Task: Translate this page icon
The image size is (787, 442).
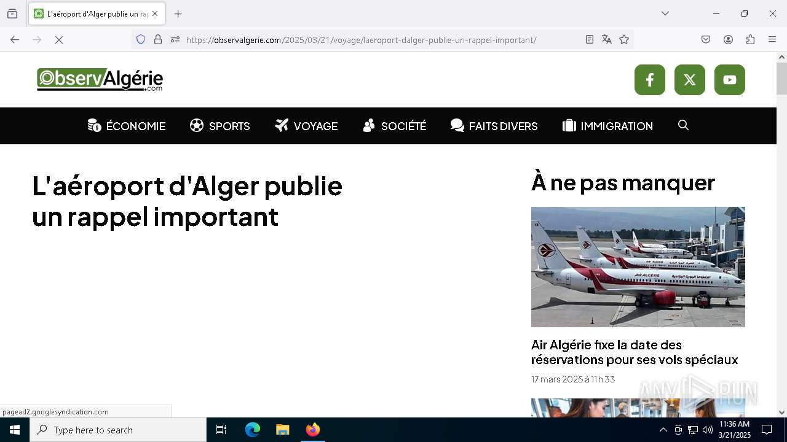Action: (x=607, y=40)
